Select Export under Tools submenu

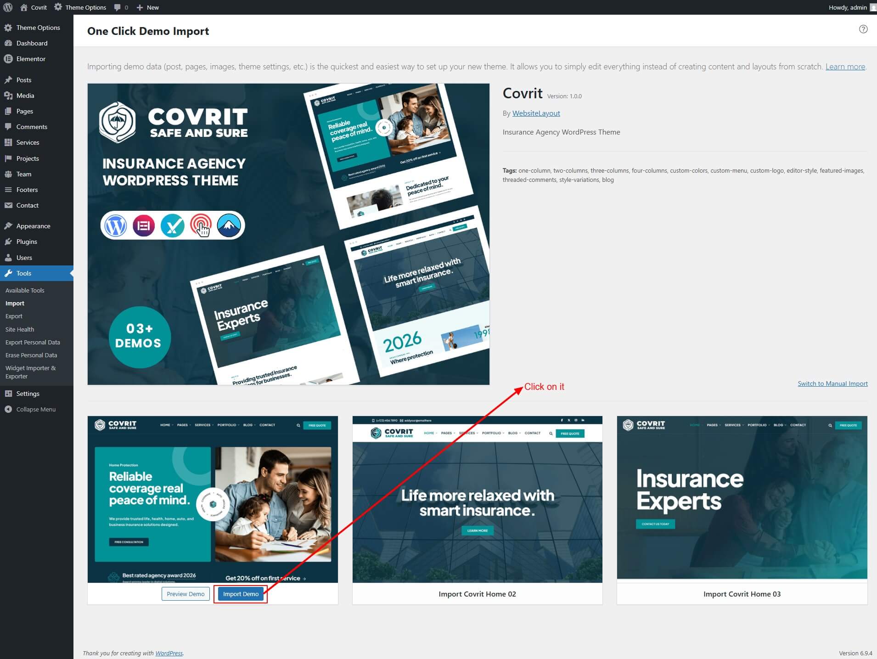coord(14,316)
